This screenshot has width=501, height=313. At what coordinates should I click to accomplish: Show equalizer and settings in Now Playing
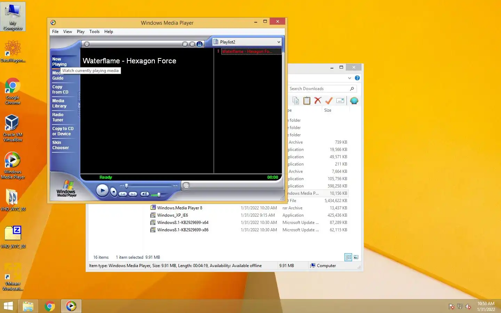(x=192, y=44)
